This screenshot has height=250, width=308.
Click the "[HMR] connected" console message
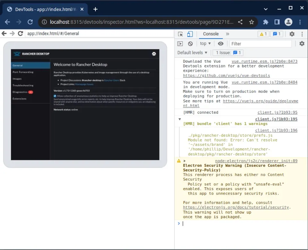tap(201, 112)
